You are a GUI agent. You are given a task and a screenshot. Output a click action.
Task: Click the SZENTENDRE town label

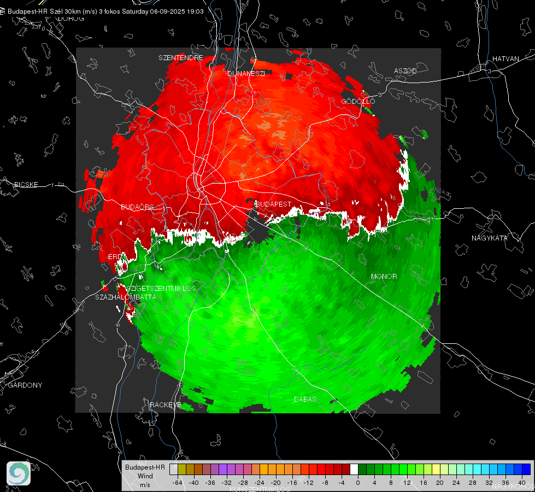181,58
